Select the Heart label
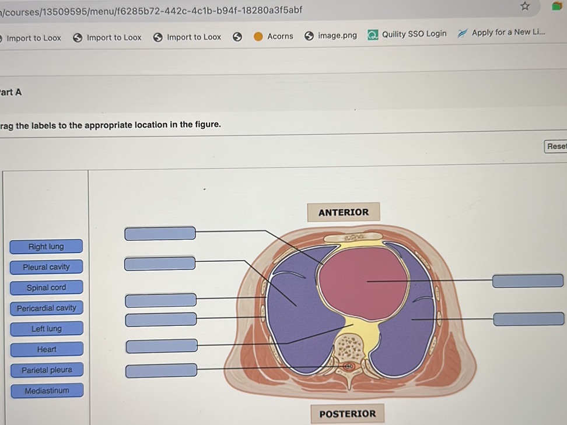 (x=47, y=349)
